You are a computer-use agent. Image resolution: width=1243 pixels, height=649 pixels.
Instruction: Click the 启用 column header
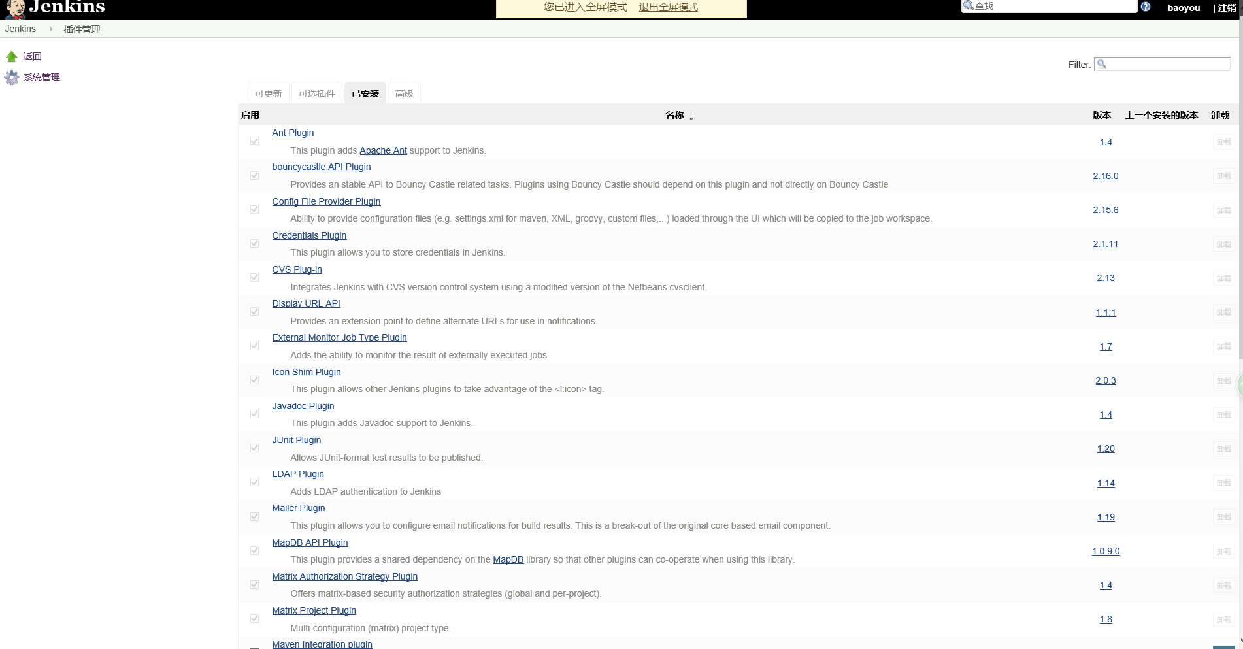click(250, 115)
